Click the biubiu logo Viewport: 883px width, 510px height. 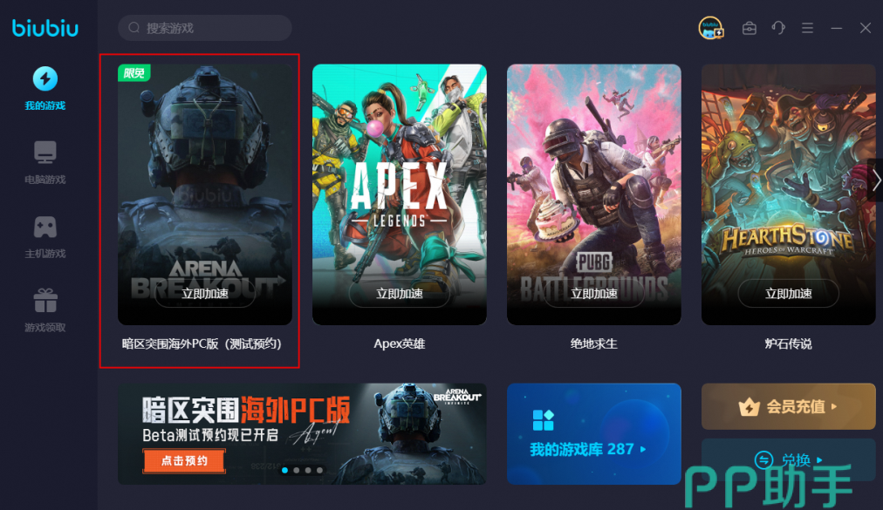coord(45,28)
